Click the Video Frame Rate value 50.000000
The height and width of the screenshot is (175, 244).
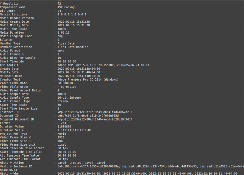65,83
